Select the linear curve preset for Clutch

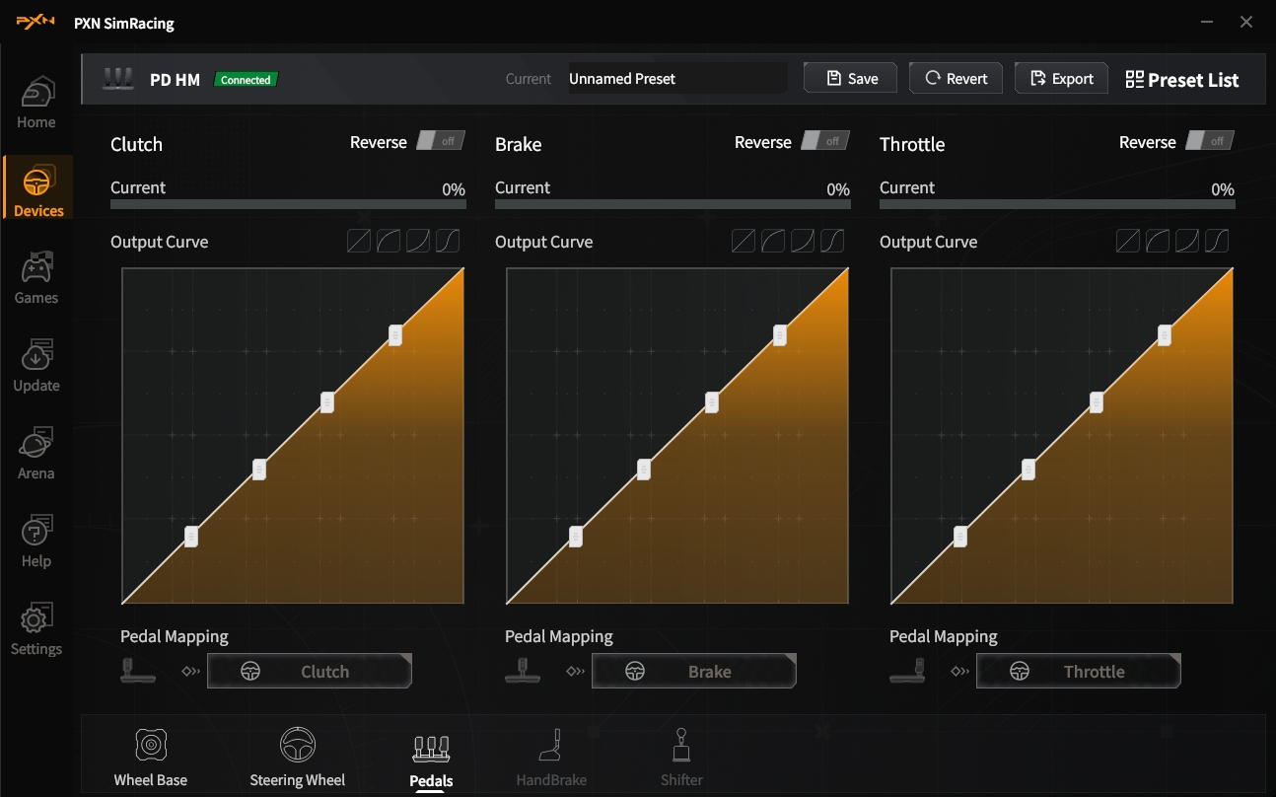click(x=358, y=241)
